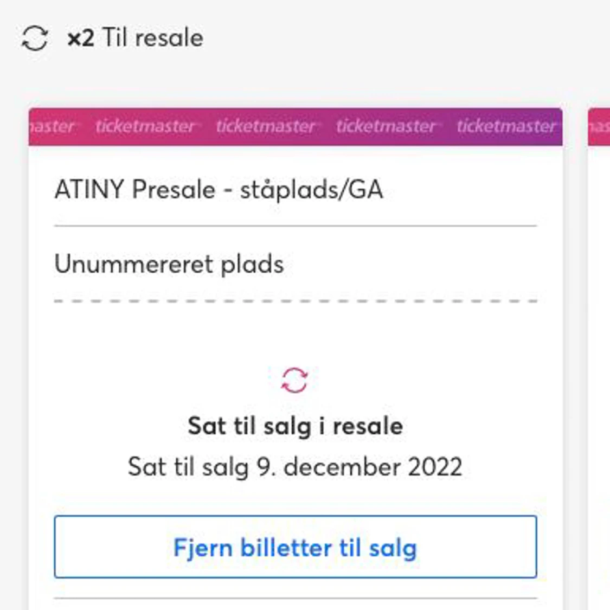Click the dashed tear line on the ticket

pyautogui.click(x=296, y=301)
